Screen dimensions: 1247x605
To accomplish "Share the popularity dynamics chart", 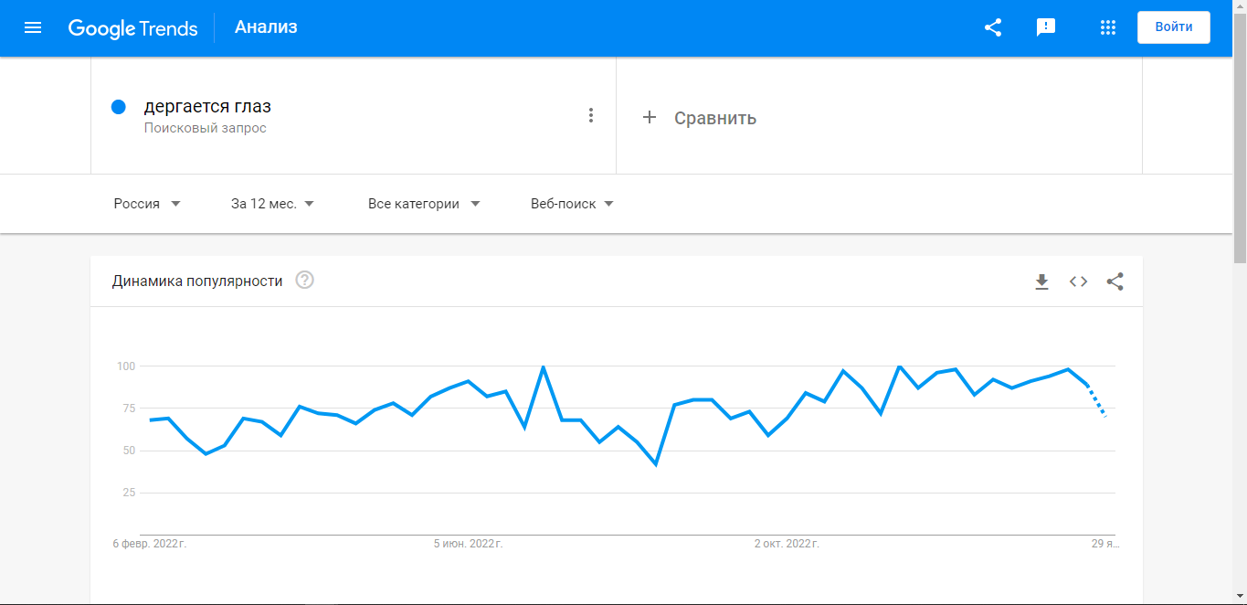I will pos(1115,281).
